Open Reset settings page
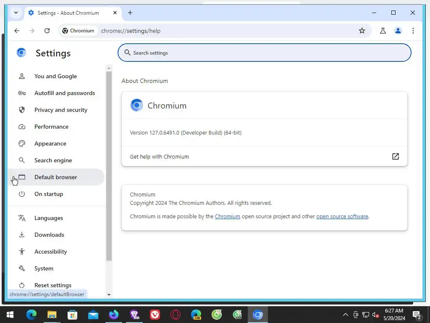Image resolution: width=430 pixels, height=323 pixels. (56, 285)
